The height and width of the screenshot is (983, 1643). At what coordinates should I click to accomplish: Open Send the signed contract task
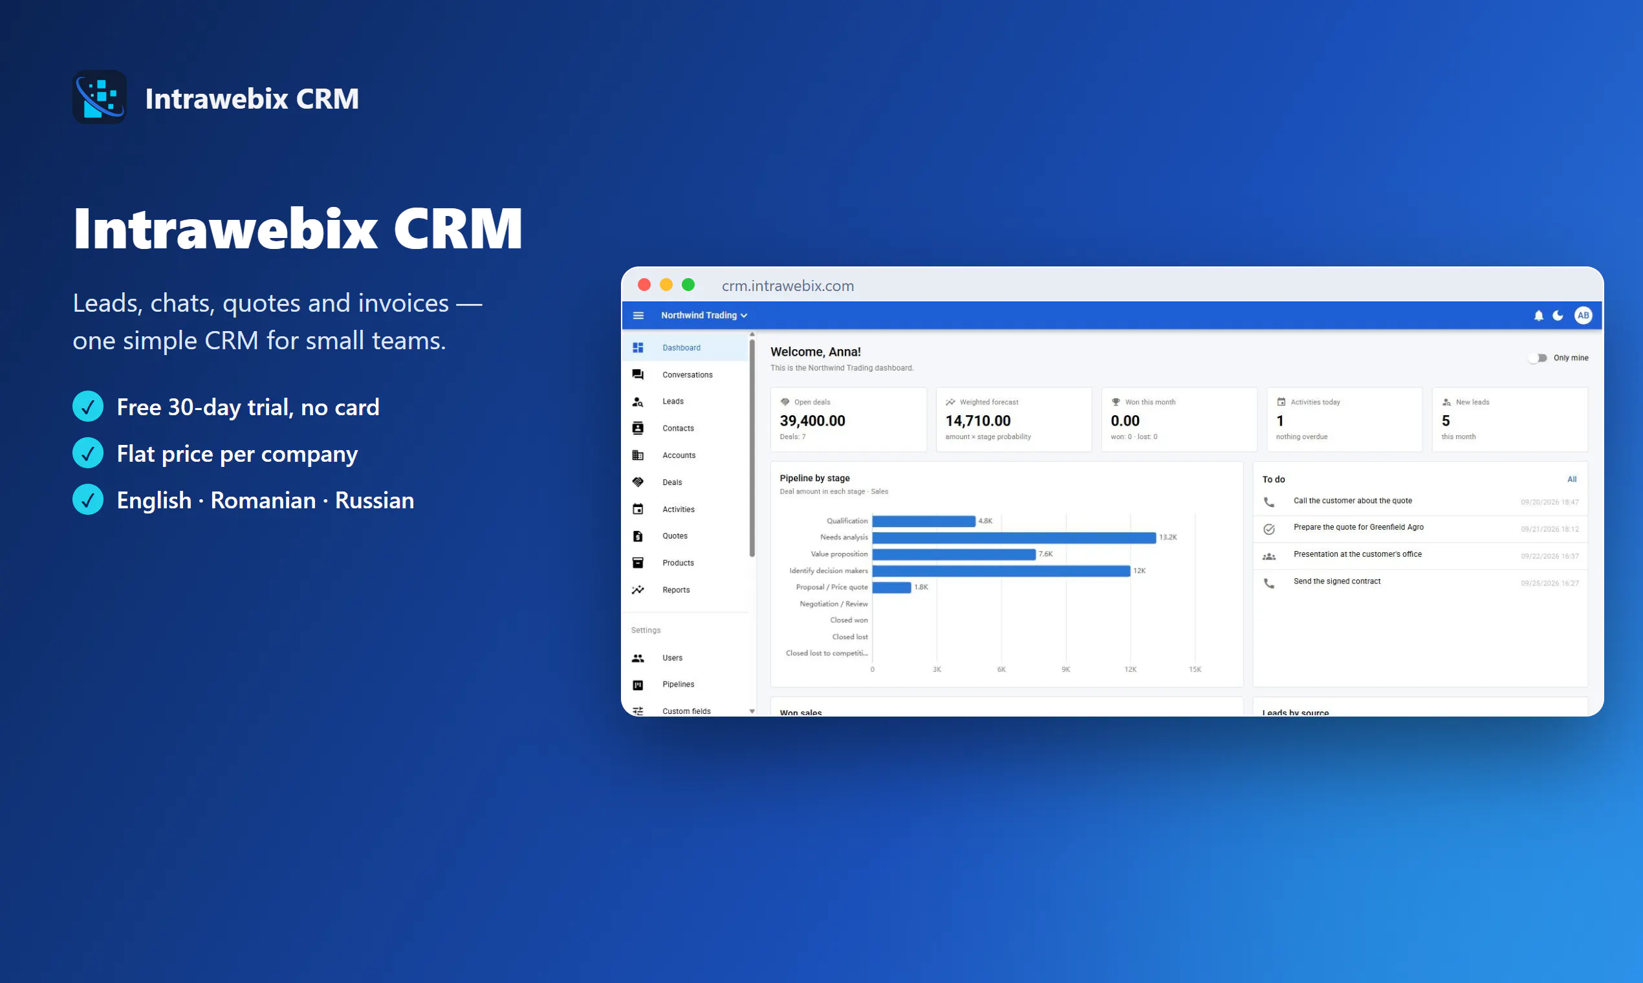pos(1420,583)
